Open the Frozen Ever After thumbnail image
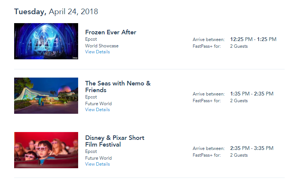The height and width of the screenshot is (185, 288). pyautogui.click(x=46, y=41)
